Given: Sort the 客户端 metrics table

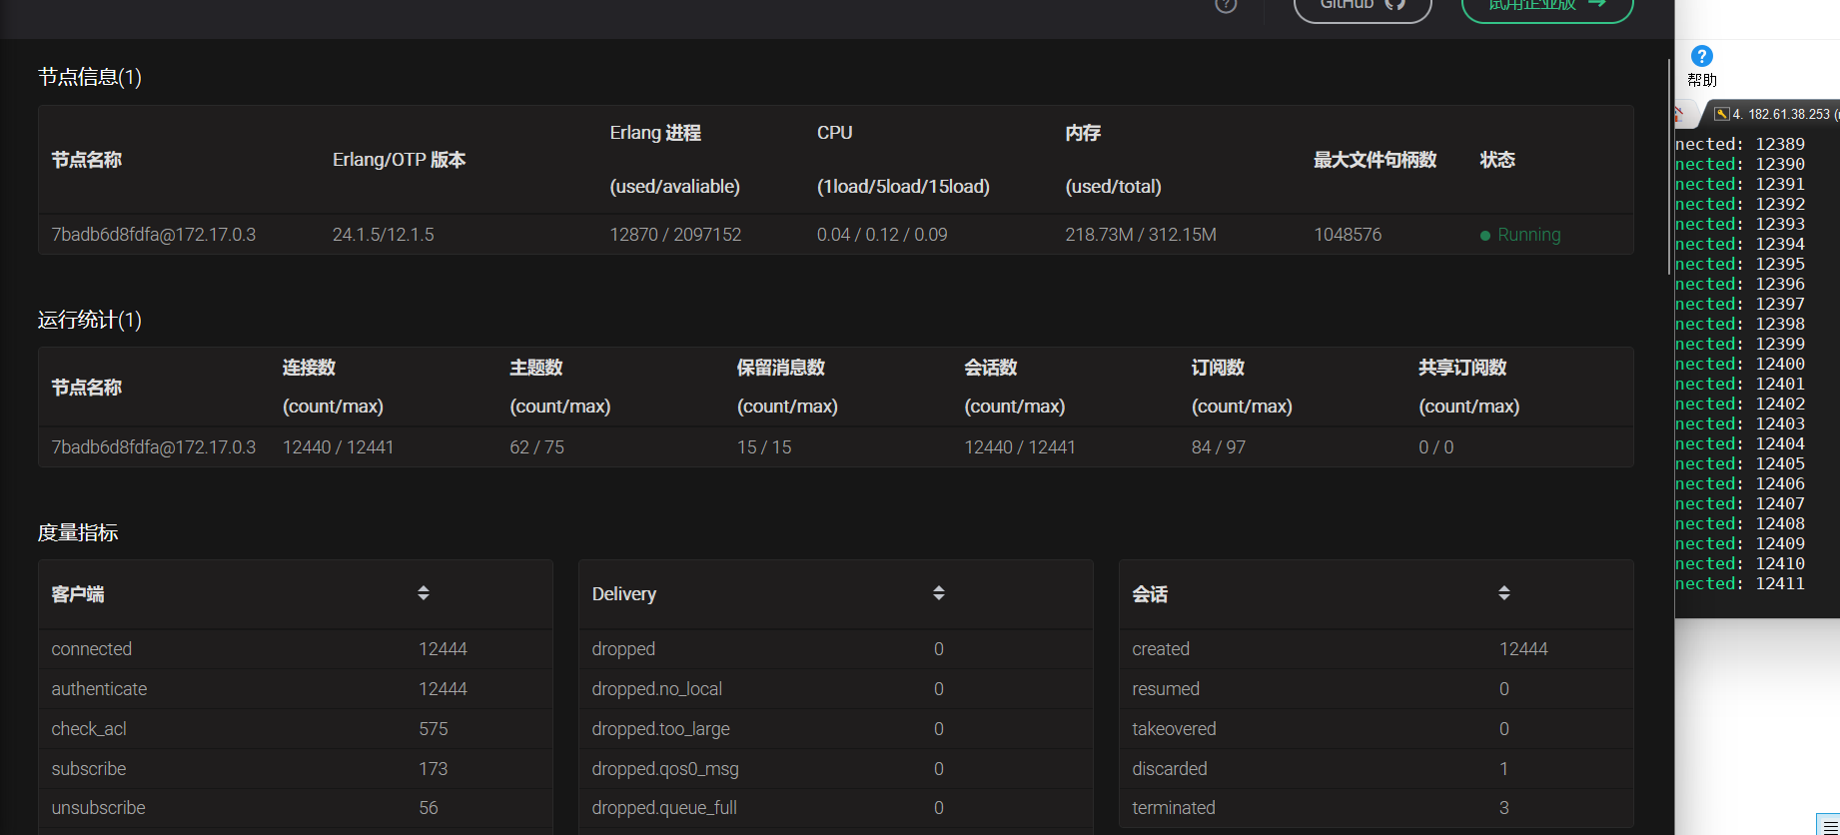Looking at the screenshot, I should pyautogui.click(x=424, y=593).
